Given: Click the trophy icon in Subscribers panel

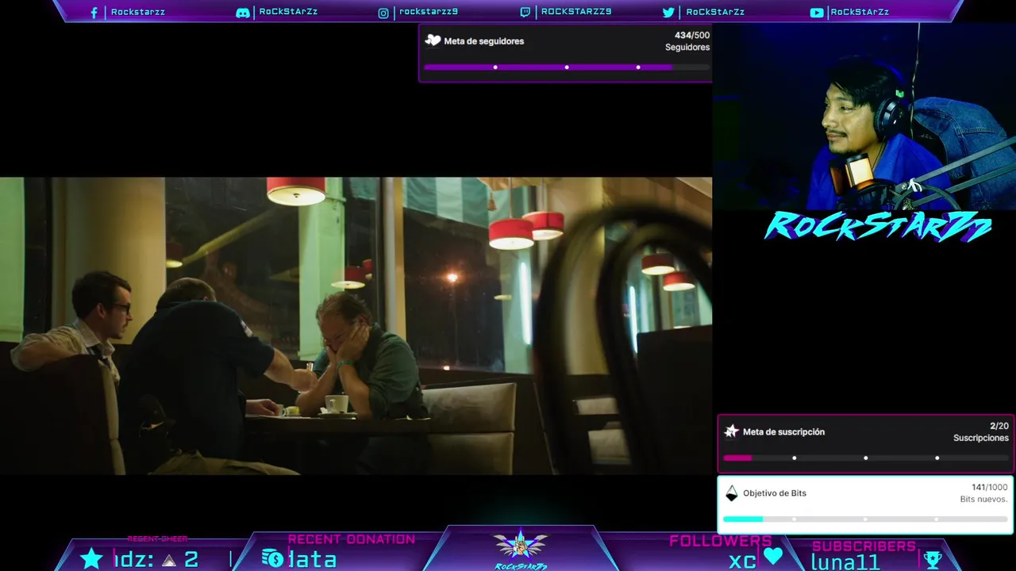Looking at the screenshot, I should [x=933, y=560].
